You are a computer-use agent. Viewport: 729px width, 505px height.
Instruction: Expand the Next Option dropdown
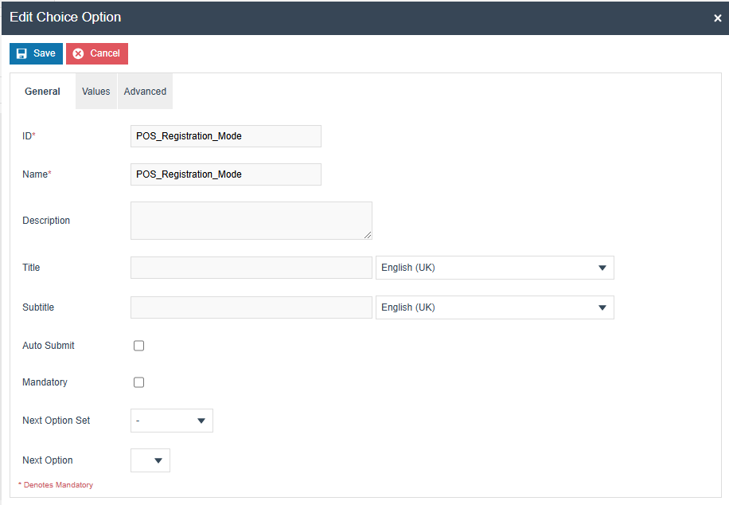pos(150,460)
